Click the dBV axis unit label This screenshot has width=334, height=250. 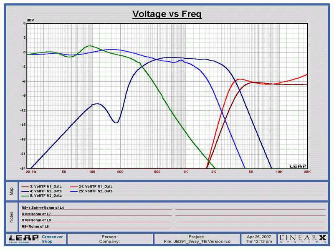tap(30, 20)
